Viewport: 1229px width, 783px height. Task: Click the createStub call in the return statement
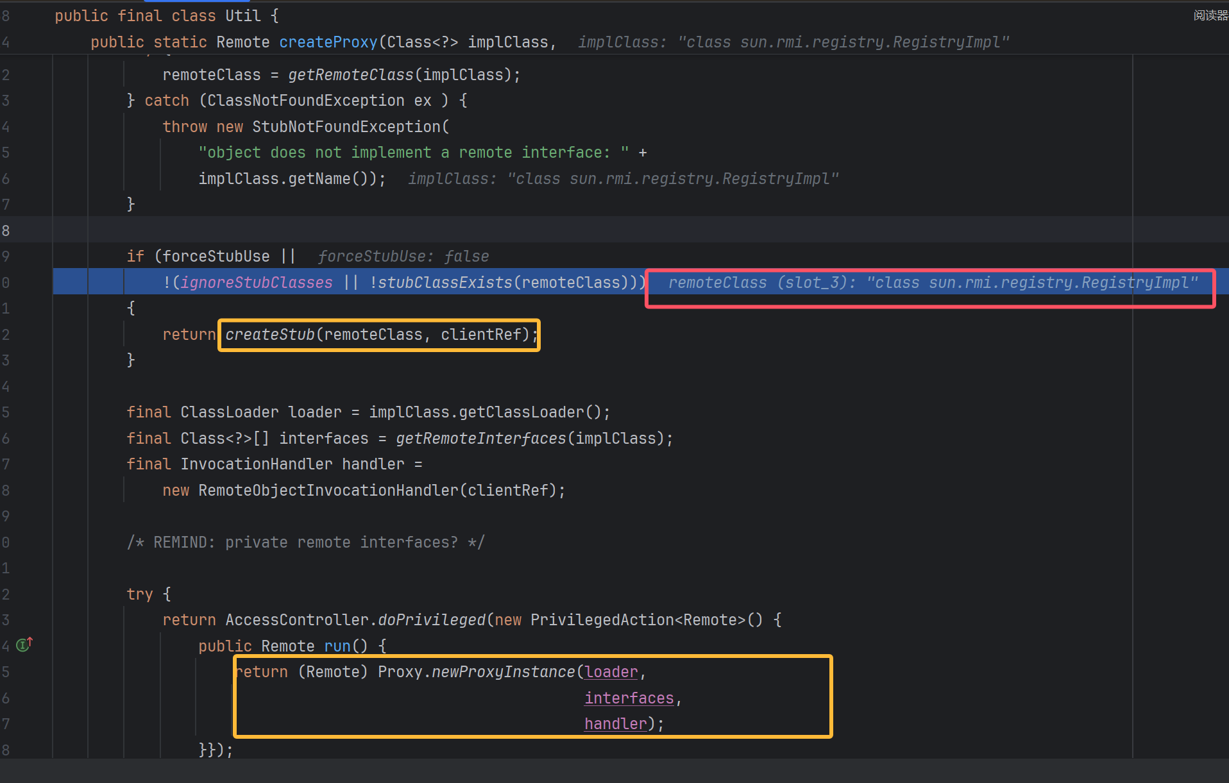tap(269, 335)
